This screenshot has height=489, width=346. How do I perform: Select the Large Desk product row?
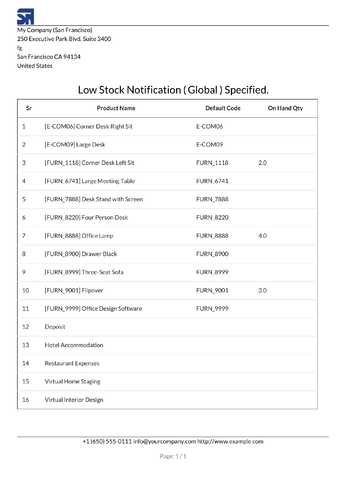pos(168,145)
